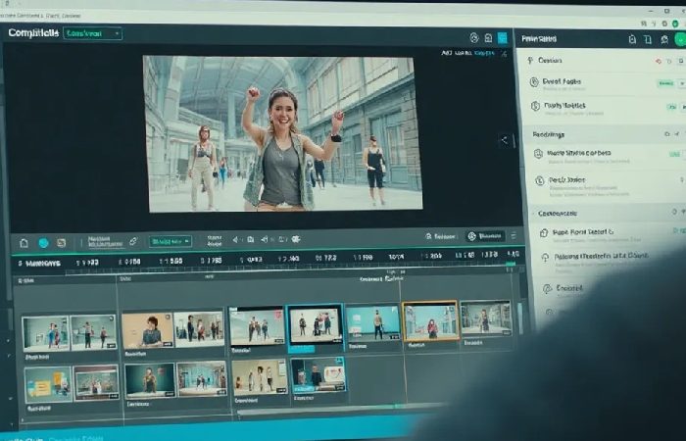Click the green circle extension icon in browser toolbar
686x441 pixels.
point(676,24)
